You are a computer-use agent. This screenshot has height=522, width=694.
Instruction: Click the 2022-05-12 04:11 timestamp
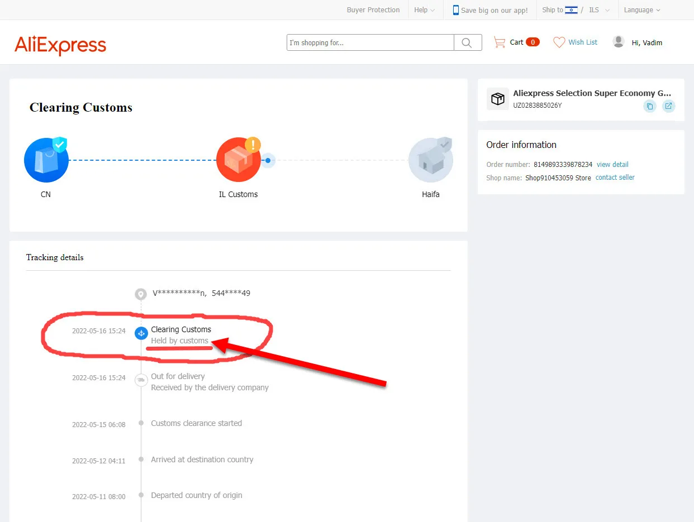[x=99, y=461]
